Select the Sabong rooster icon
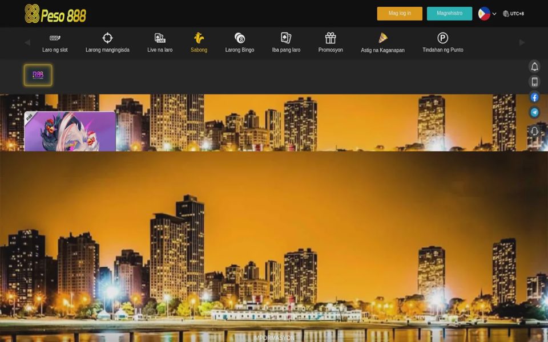 pos(199,38)
